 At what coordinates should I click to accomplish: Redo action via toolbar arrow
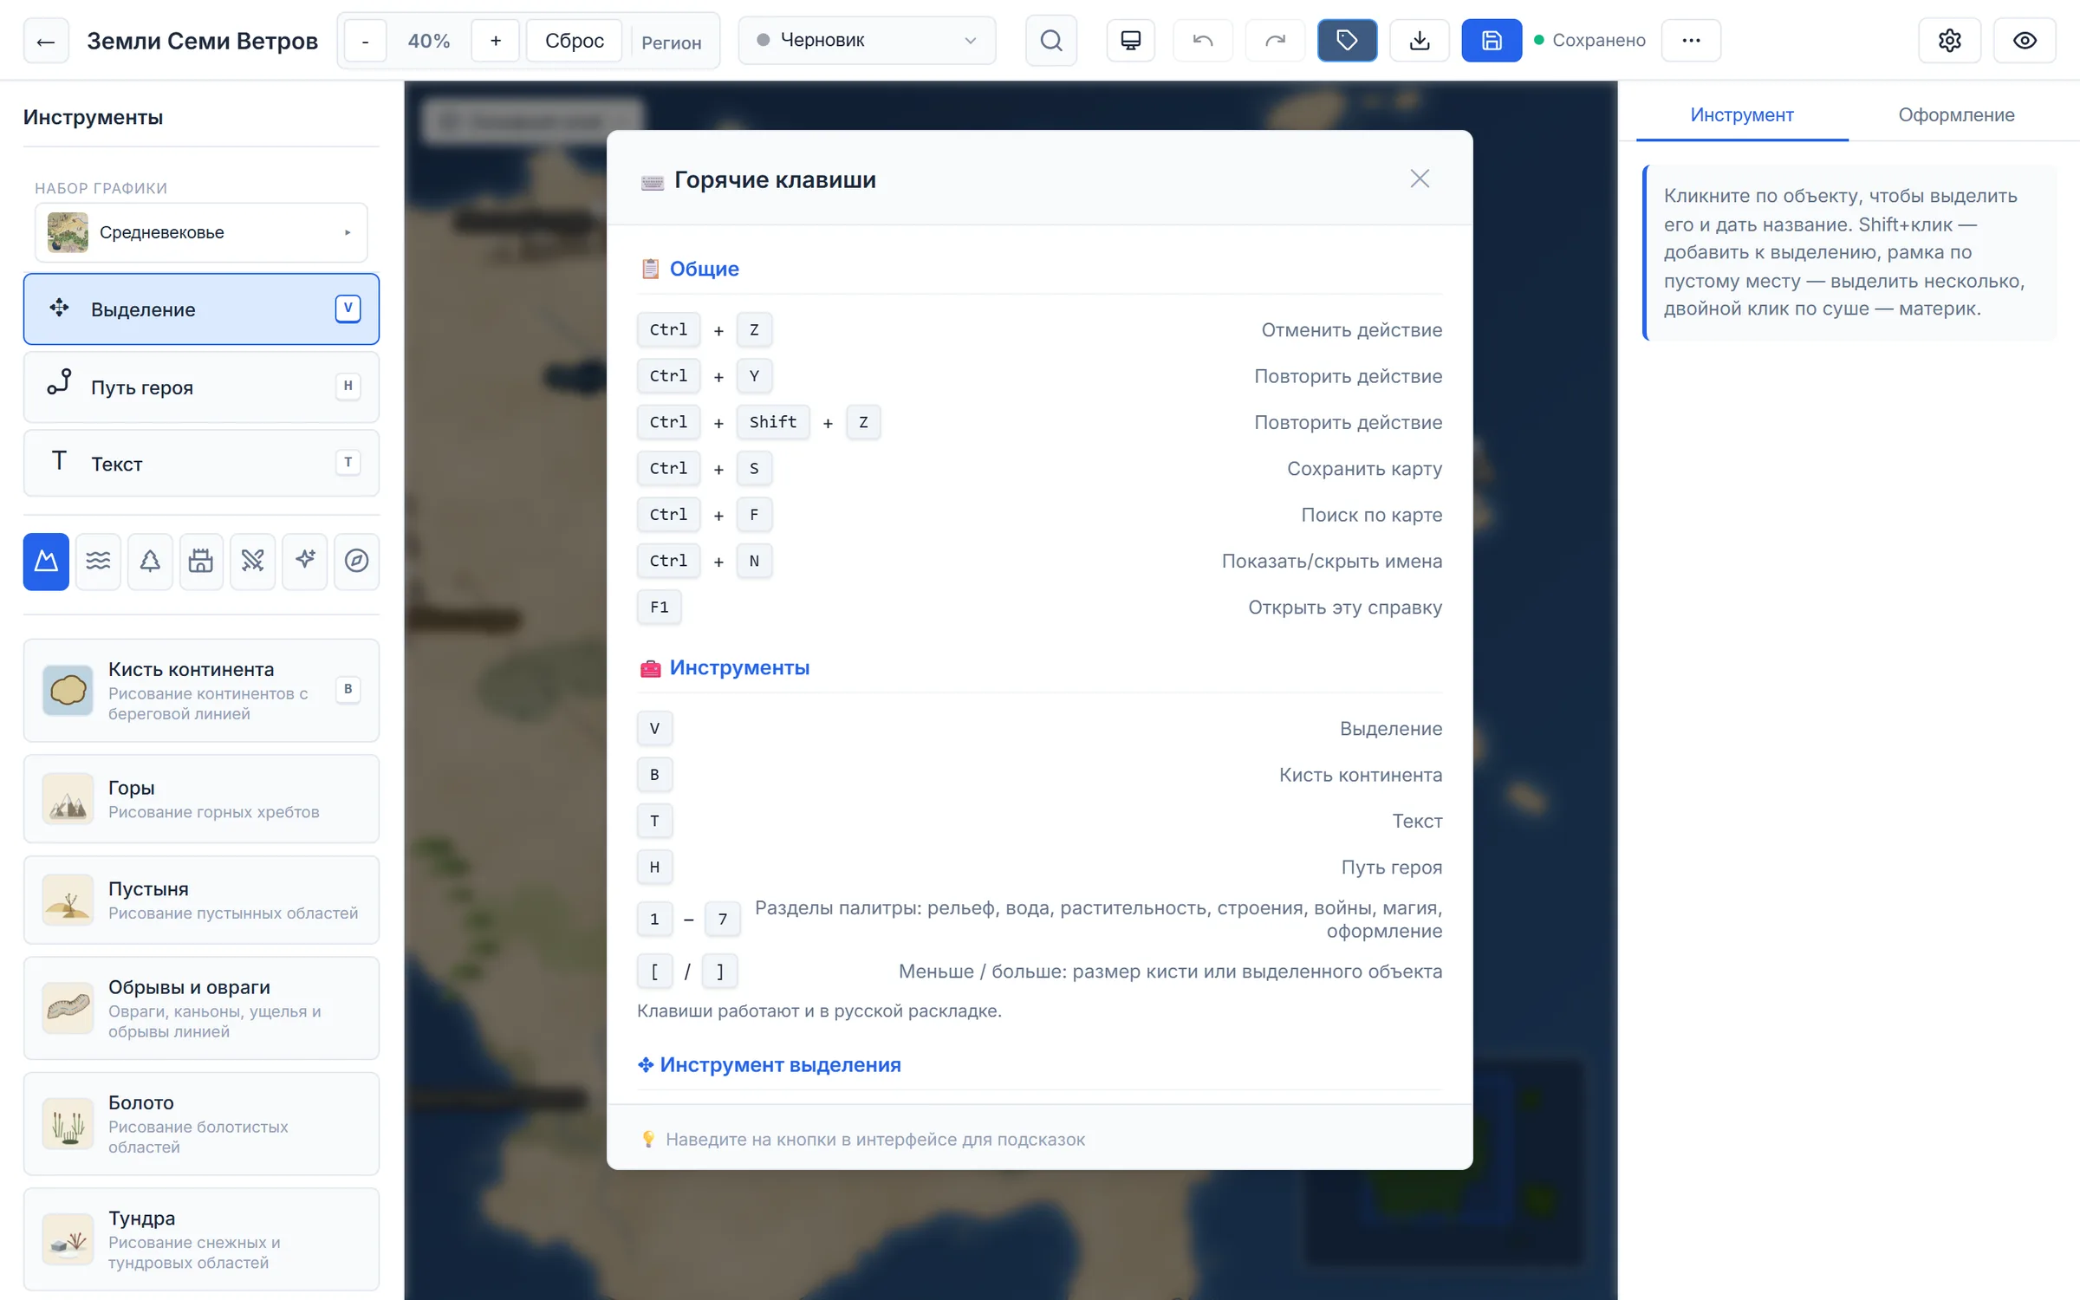point(1275,41)
